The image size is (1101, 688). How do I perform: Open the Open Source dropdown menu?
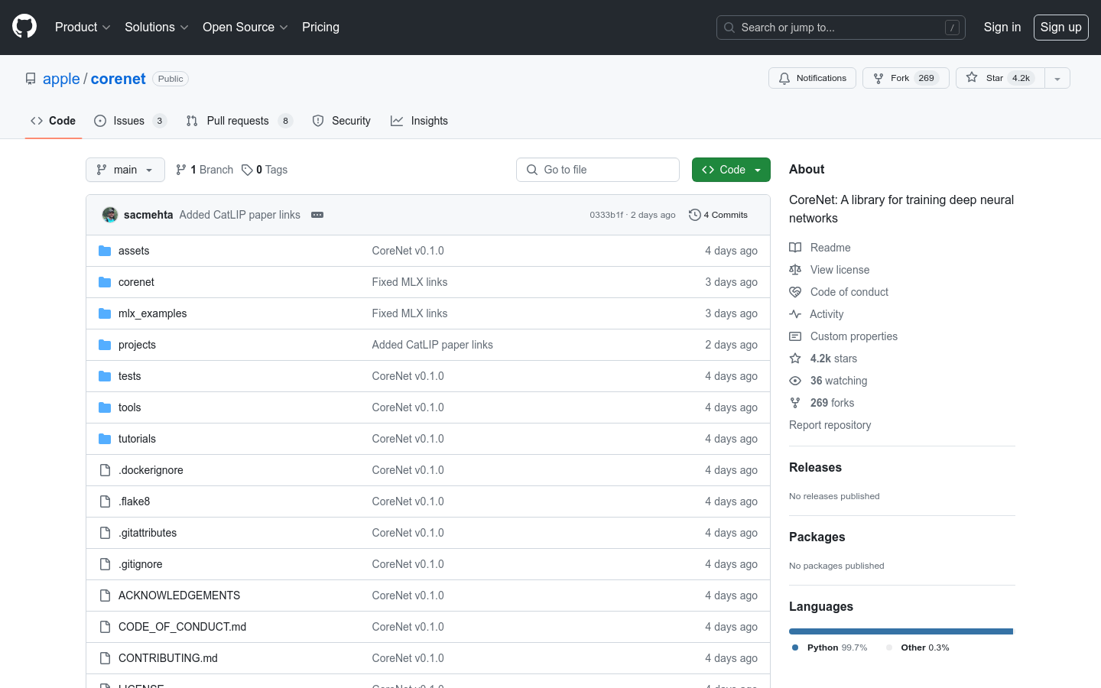tap(245, 27)
